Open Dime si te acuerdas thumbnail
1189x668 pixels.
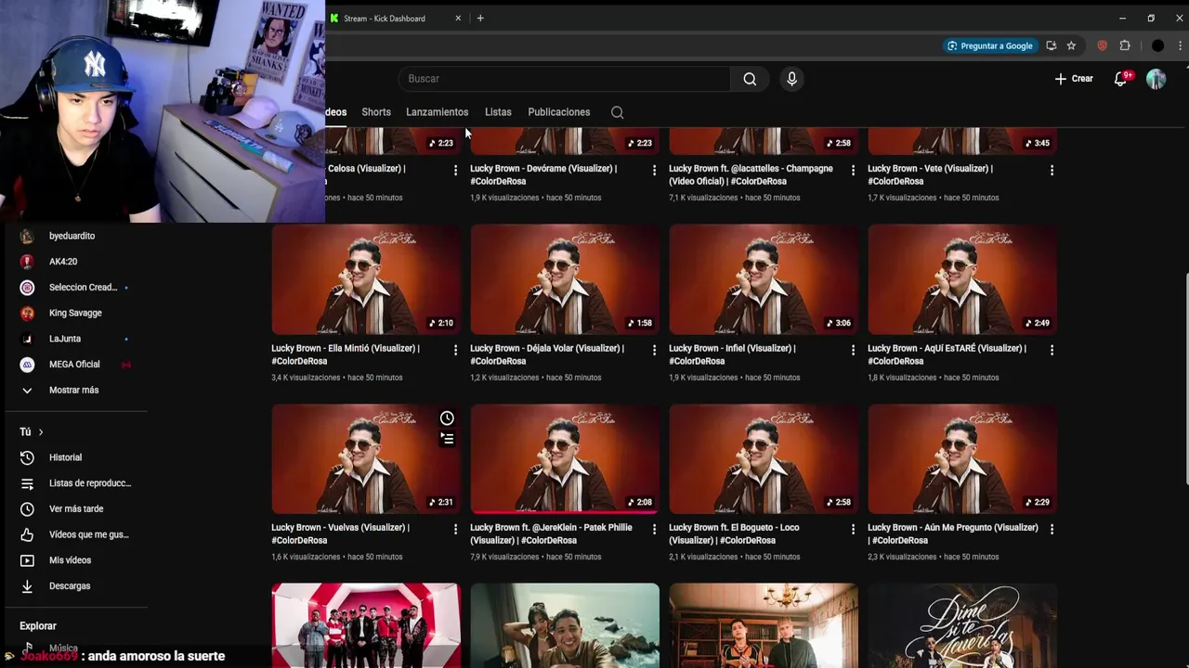(x=962, y=625)
